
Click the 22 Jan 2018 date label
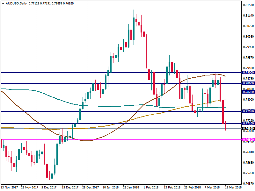click(131, 188)
